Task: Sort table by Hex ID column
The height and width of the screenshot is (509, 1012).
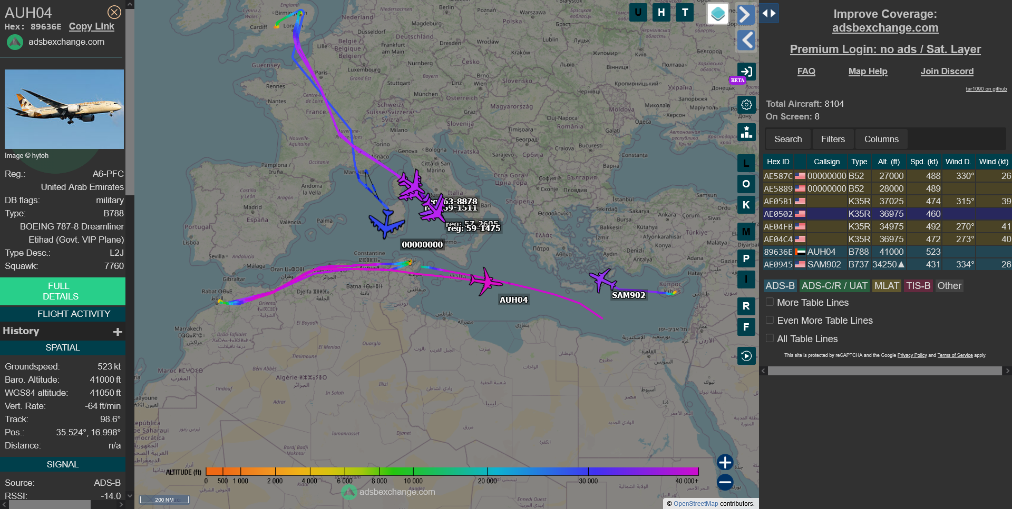Action: [778, 162]
